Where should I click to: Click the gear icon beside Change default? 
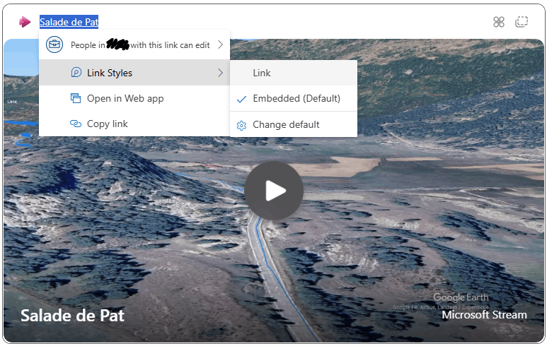point(241,125)
